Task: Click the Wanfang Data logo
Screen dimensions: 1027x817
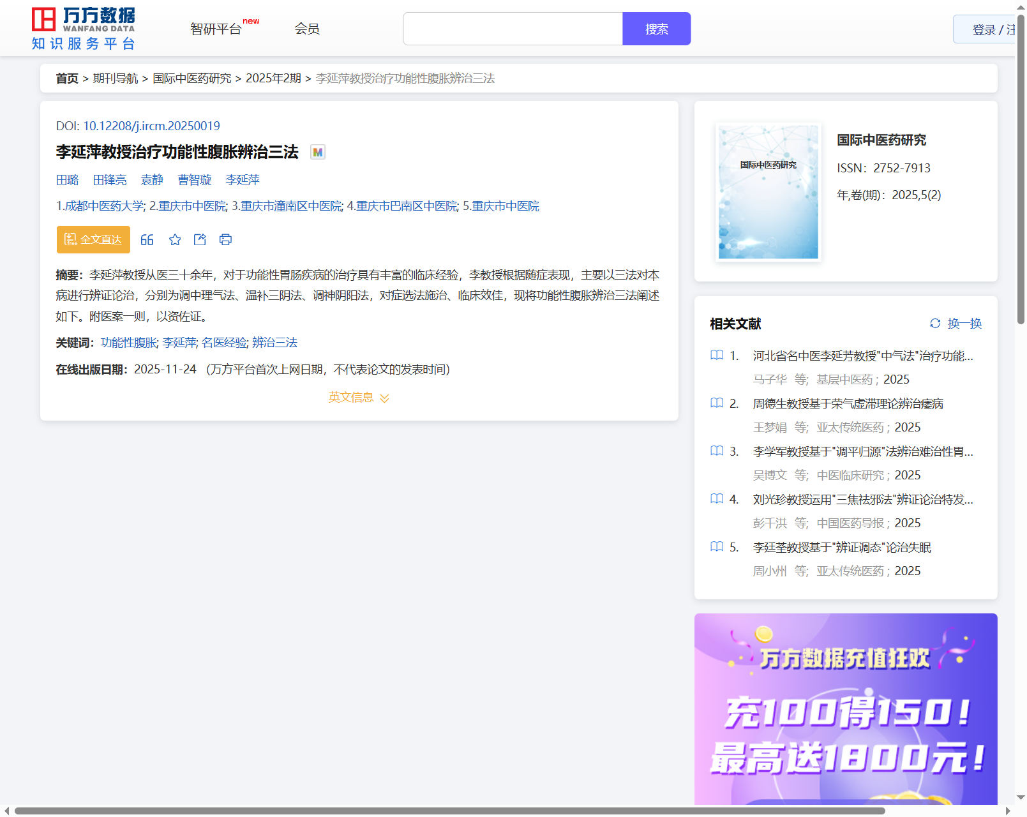Action: (84, 29)
